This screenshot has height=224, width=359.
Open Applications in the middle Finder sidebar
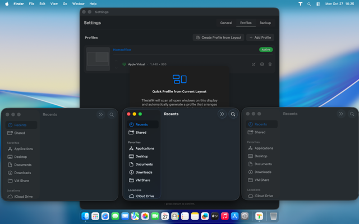(x=144, y=148)
